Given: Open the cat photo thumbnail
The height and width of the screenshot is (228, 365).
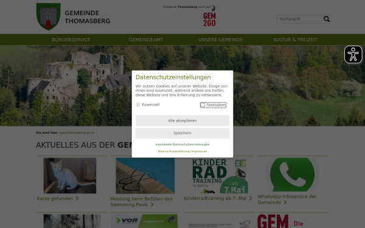Looking at the screenshot, I should [x=70, y=176].
